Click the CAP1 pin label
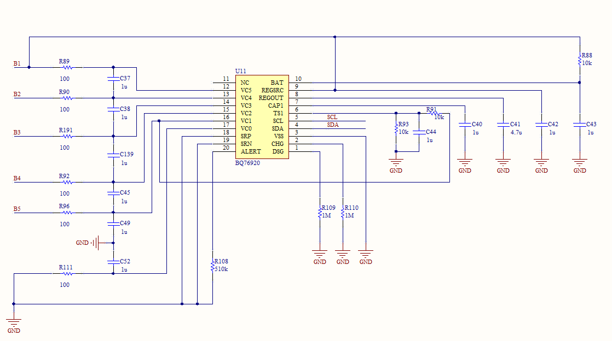Image resolution: width=612 pixels, height=341 pixels. pos(275,105)
